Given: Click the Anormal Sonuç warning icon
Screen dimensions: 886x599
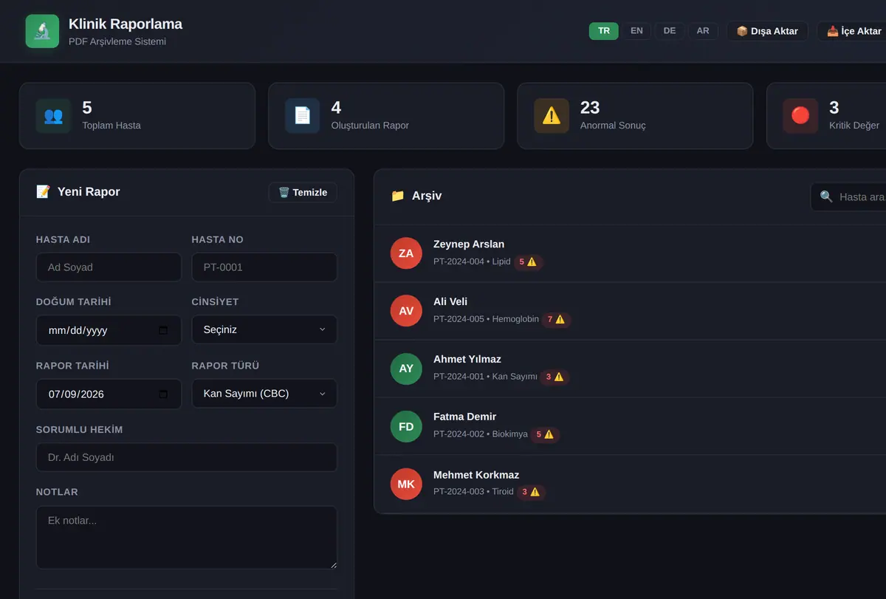Looking at the screenshot, I should (552, 116).
